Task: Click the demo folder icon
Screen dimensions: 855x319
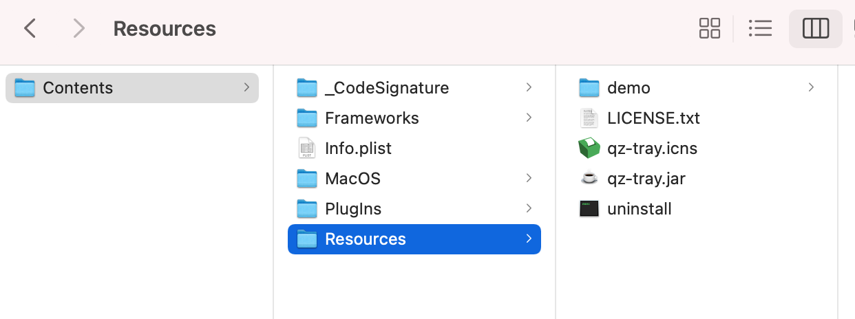Action: pos(589,88)
